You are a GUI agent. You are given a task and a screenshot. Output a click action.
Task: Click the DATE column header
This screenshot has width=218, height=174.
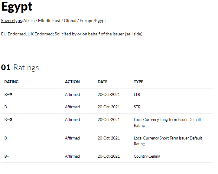(102, 82)
